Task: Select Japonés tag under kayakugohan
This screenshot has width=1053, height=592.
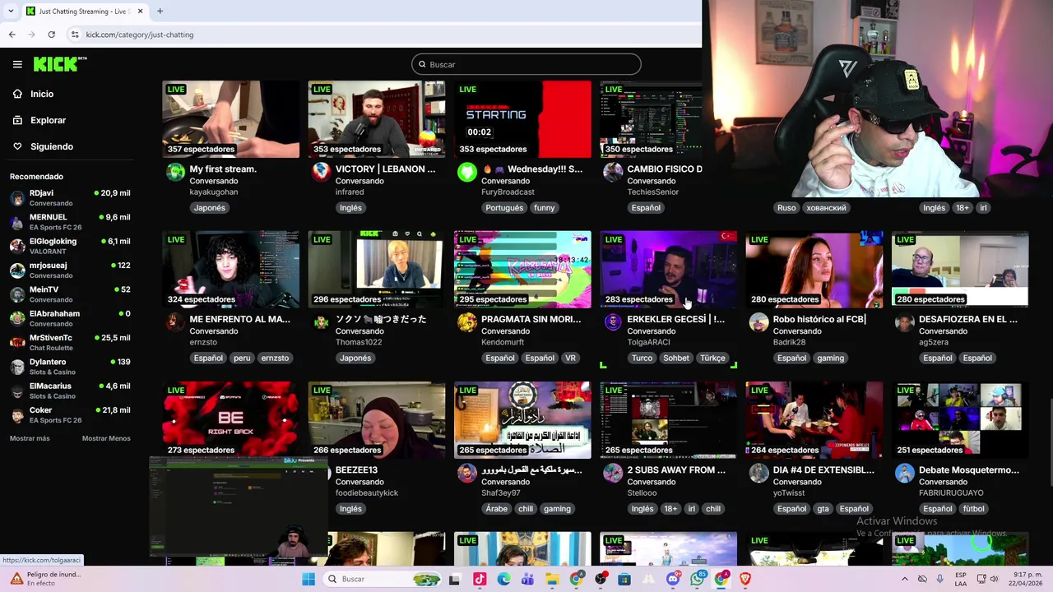Action: point(209,208)
